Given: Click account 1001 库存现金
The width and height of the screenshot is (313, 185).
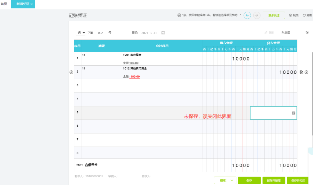Looking at the screenshot, I should point(132,55).
